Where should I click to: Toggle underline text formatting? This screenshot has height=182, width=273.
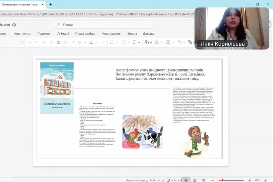pos(72,42)
